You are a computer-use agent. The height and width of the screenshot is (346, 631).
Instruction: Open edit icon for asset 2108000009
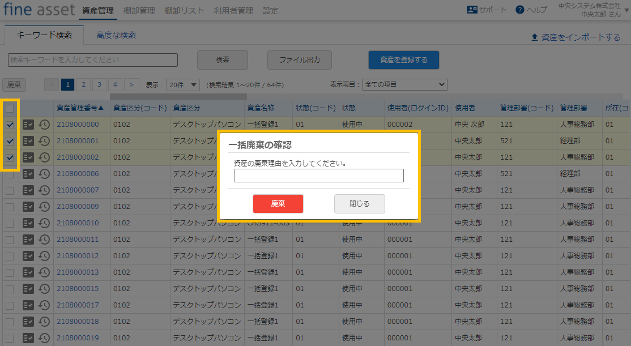(x=28, y=207)
